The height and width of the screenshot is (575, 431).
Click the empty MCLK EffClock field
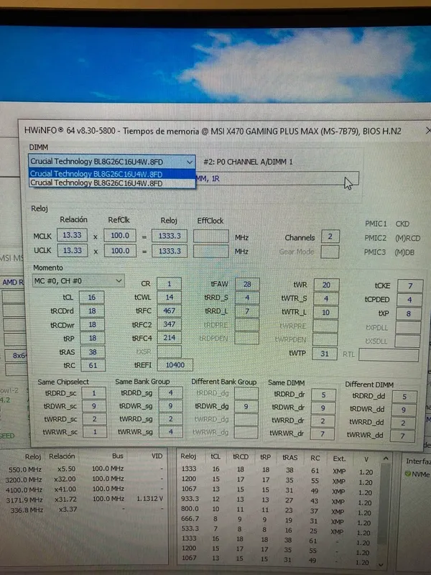(x=211, y=236)
